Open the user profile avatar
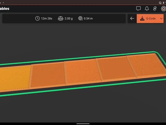This screenshot has height=125, width=166. [163, 9]
